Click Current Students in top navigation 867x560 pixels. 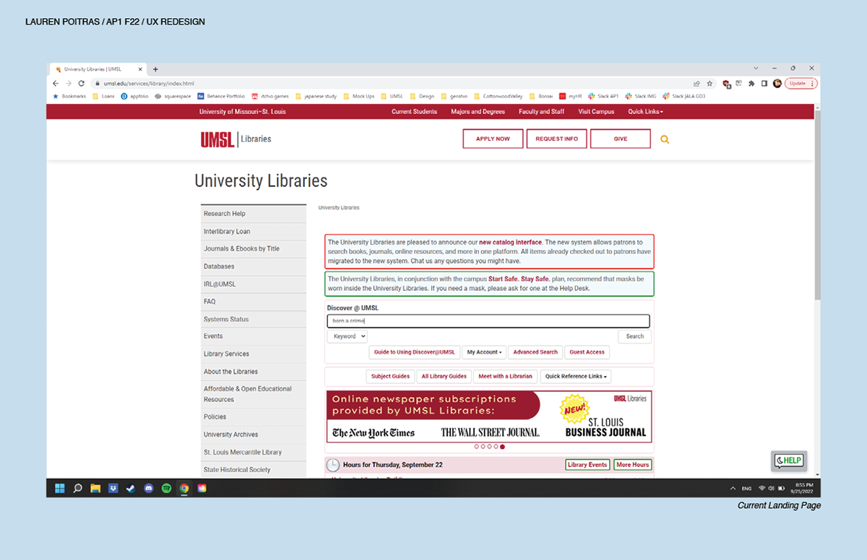414,112
